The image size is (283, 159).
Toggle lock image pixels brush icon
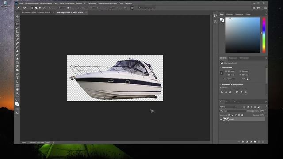[x=233, y=115]
